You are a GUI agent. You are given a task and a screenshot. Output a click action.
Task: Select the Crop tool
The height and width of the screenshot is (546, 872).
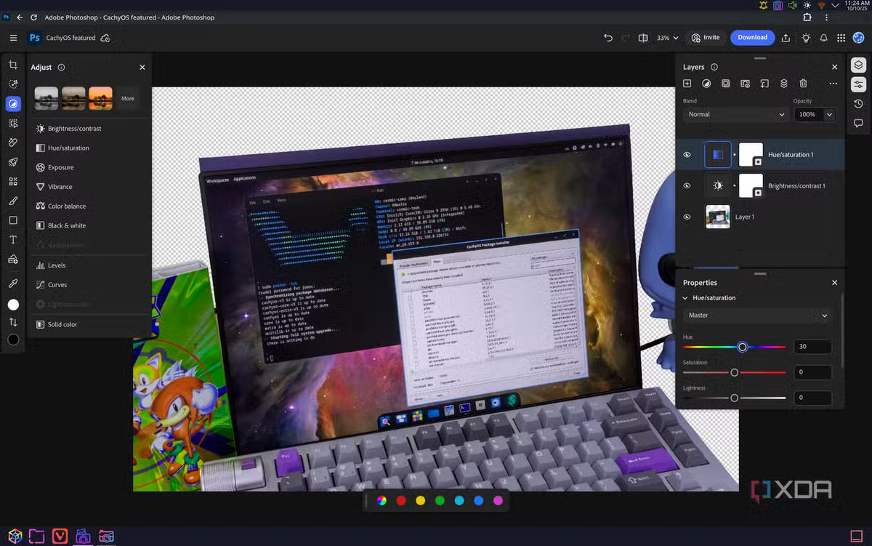pos(12,65)
